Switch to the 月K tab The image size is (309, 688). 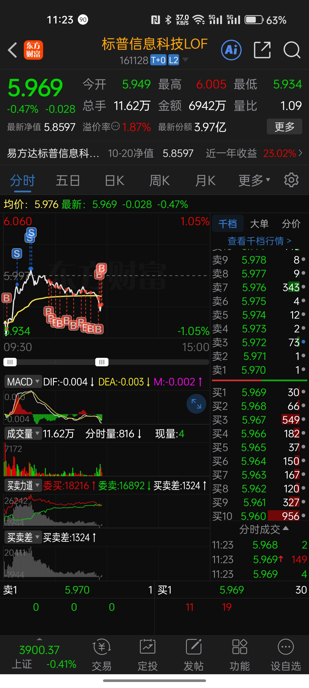click(205, 181)
